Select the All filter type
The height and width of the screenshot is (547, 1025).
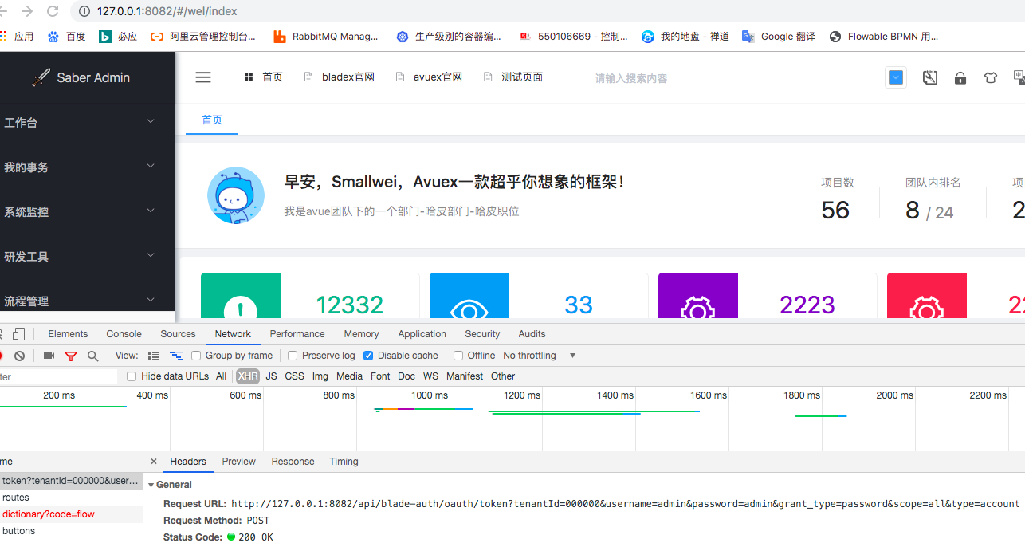[221, 376]
